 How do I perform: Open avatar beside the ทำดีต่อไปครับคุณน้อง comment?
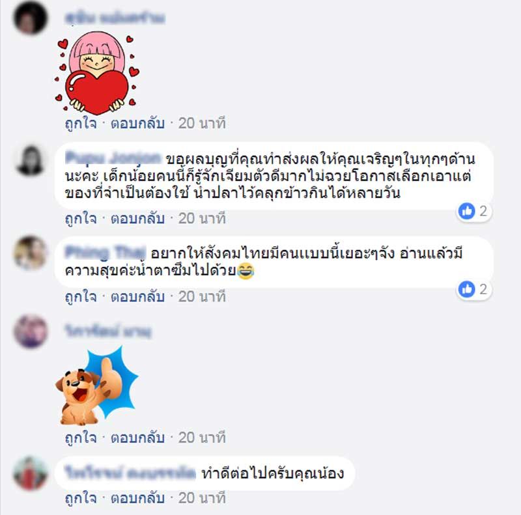point(31,473)
